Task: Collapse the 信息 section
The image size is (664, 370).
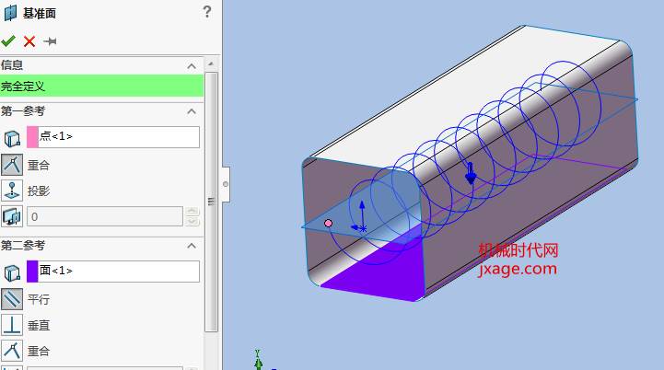Action: [x=192, y=66]
